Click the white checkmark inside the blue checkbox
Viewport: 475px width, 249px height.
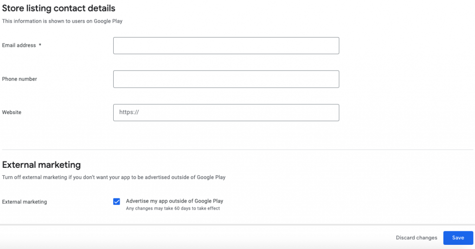[x=116, y=201]
